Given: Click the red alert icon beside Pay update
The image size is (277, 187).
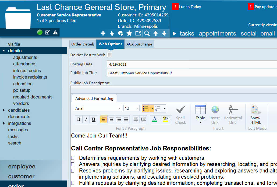Looking at the screenshot, I should click(x=251, y=7).
